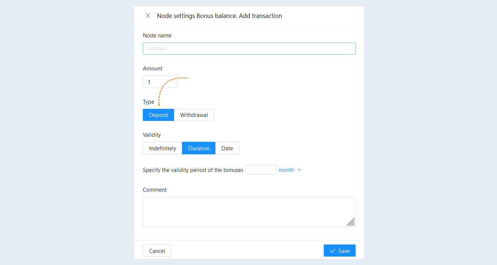Choose Duration validity option
Image resolution: width=497 pixels, height=265 pixels.
(x=199, y=148)
